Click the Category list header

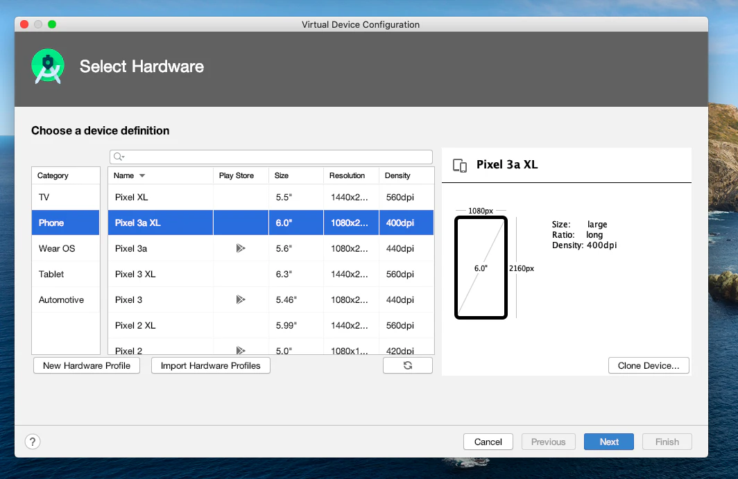click(x=65, y=175)
